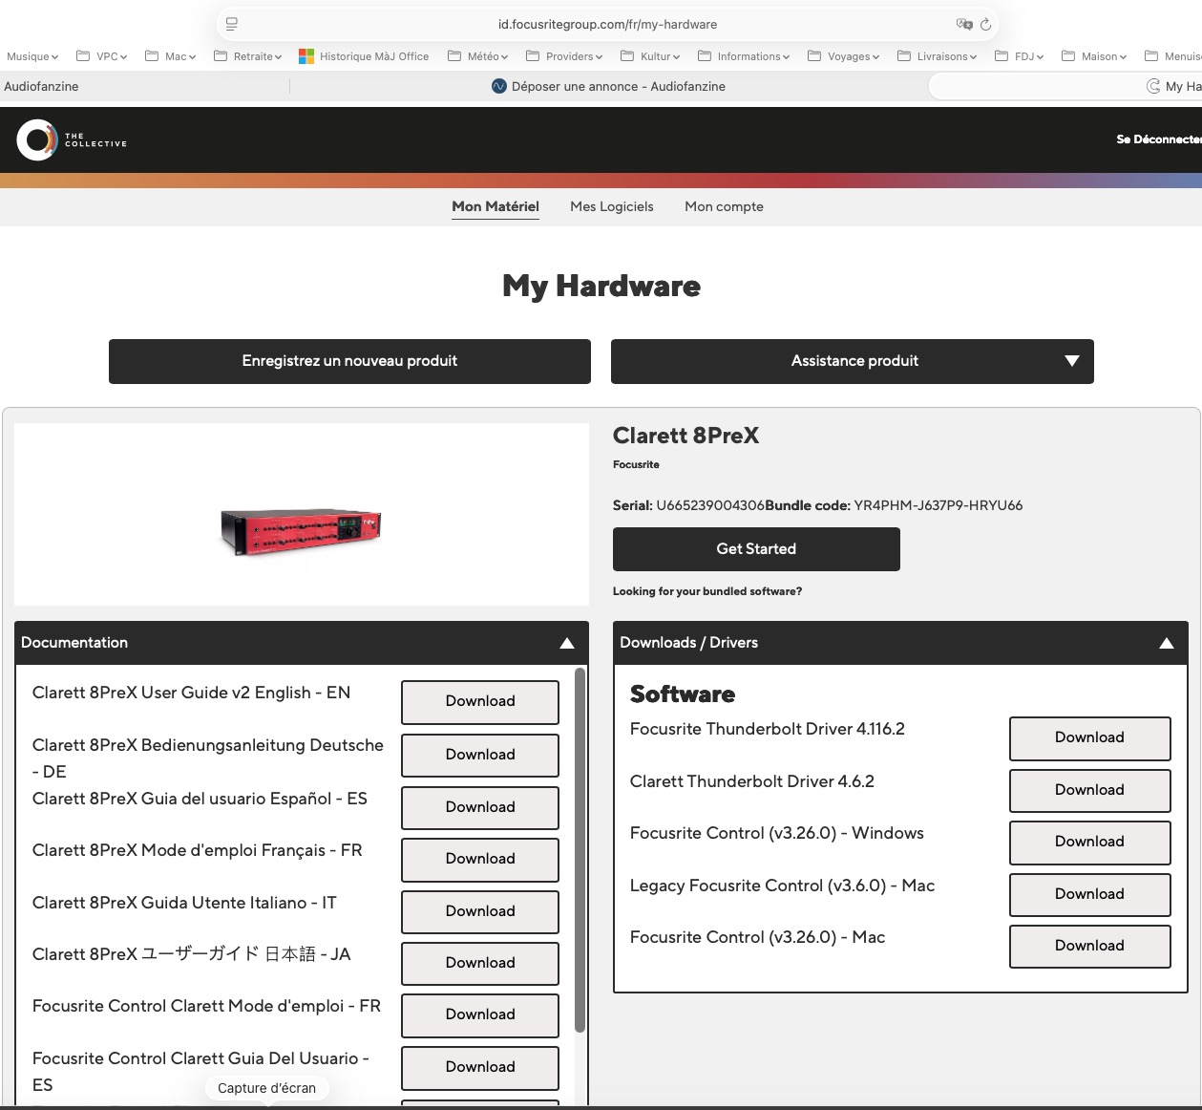This screenshot has height=1110, width=1202.
Task: Open the Providers bookmarks folder
Action: click(564, 56)
